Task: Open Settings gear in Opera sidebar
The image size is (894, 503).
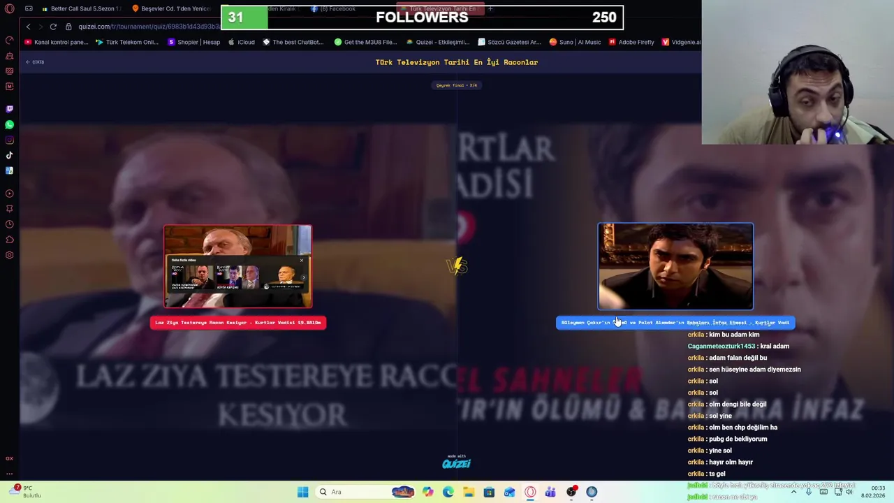Action: coord(9,255)
